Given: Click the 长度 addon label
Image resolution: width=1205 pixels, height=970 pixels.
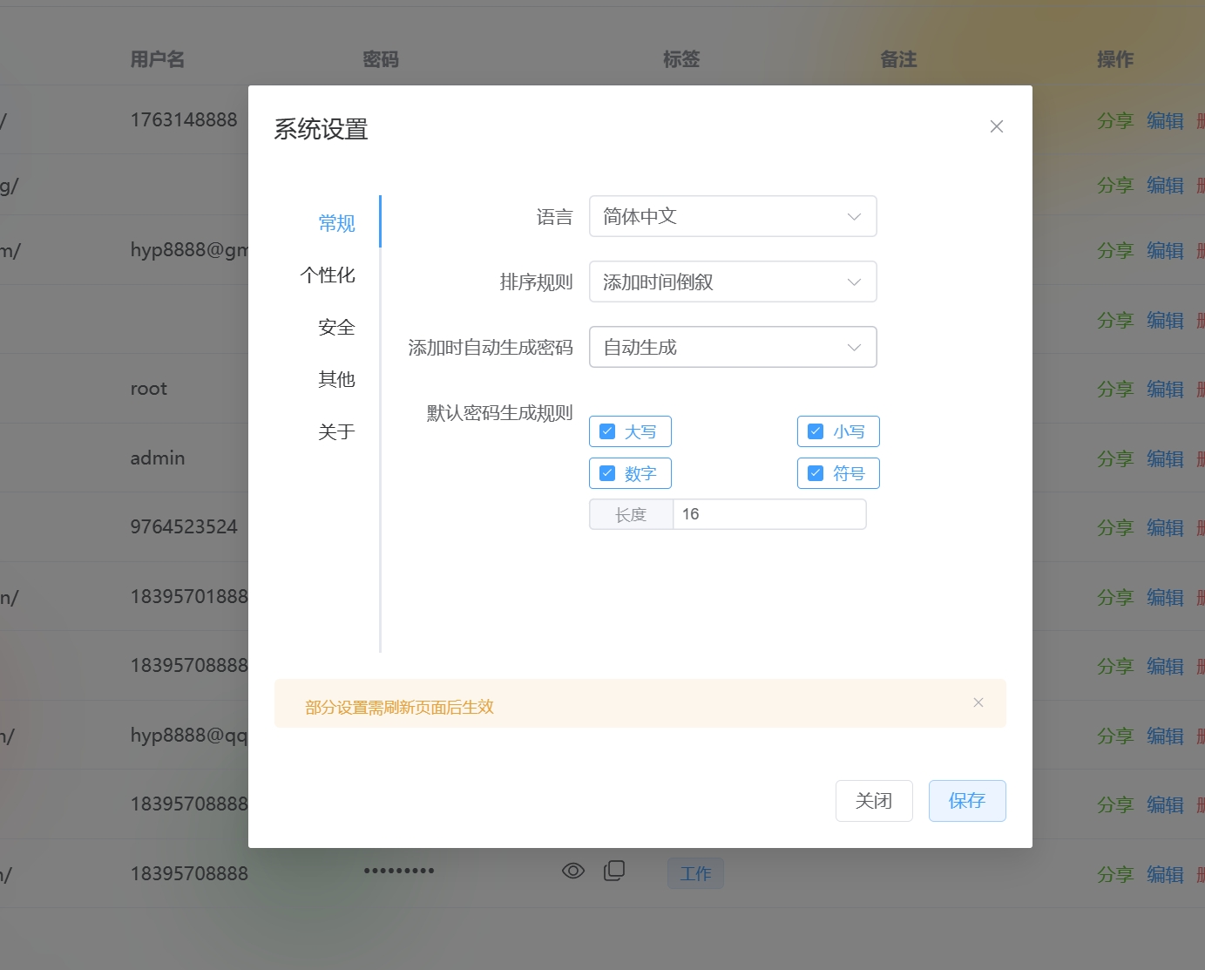Looking at the screenshot, I should [631, 514].
